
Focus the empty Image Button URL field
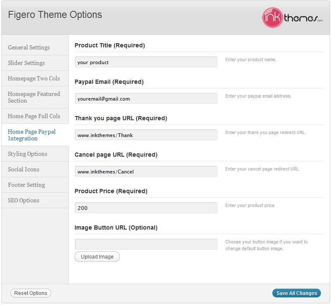coord(146,244)
